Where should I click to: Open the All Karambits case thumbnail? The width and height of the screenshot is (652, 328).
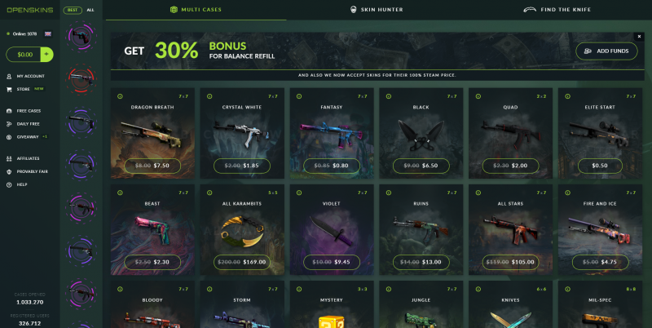pyautogui.click(x=242, y=232)
